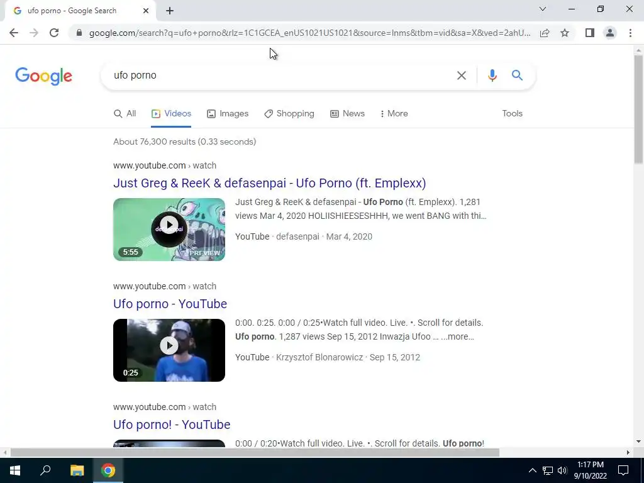Open a new browser tab

(x=170, y=11)
